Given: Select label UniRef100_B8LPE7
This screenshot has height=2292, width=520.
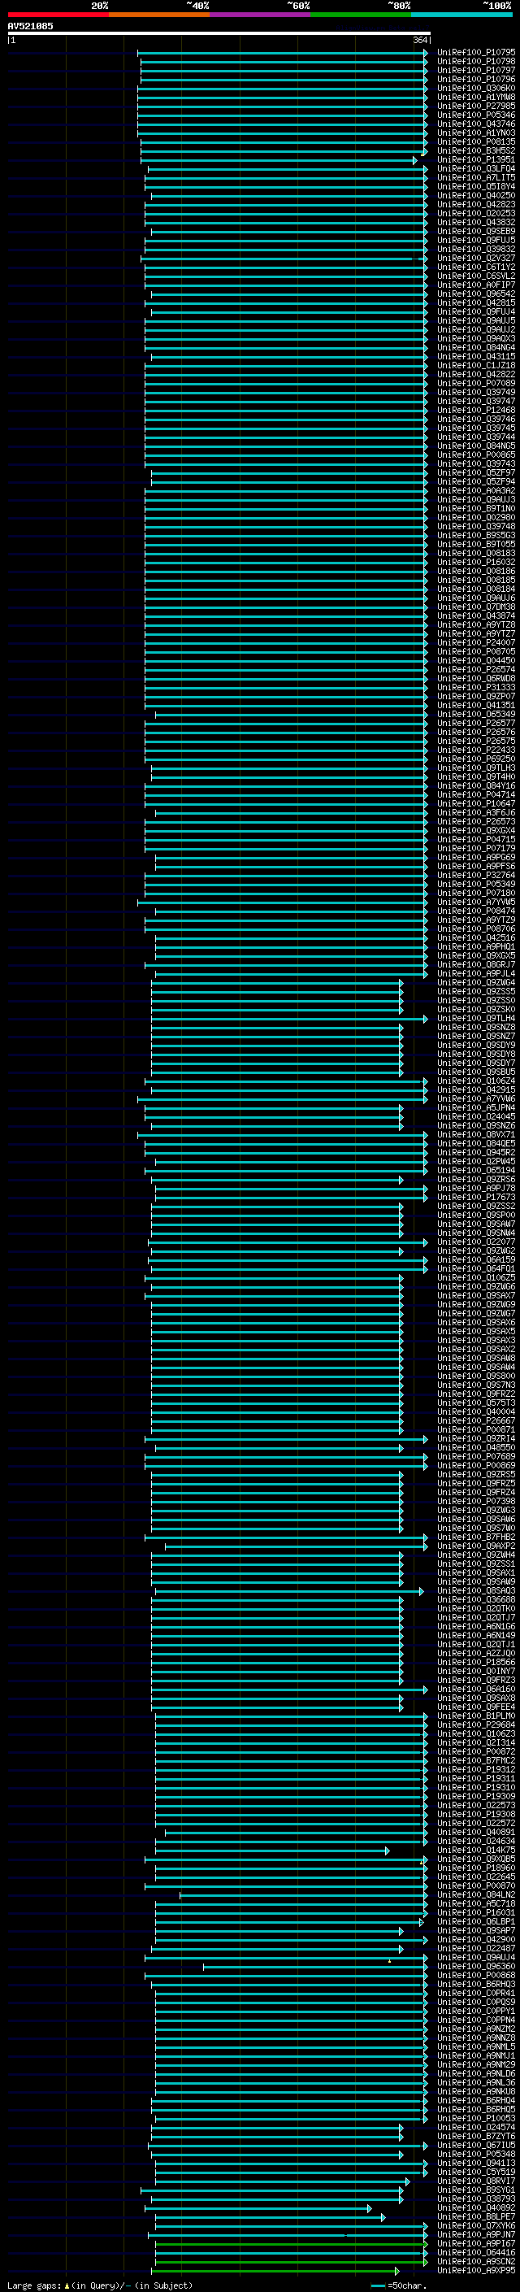Looking at the screenshot, I should (x=475, y=2216).
